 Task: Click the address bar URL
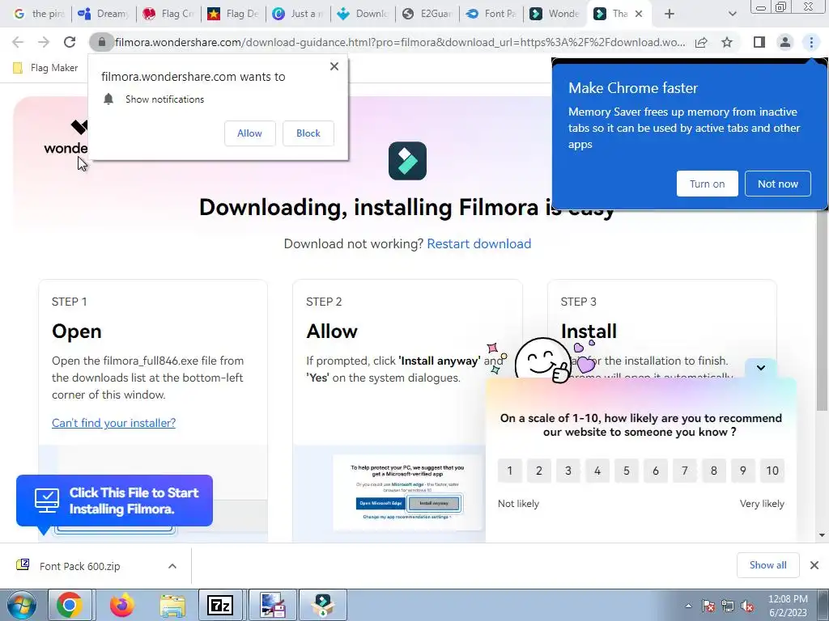[400, 42]
